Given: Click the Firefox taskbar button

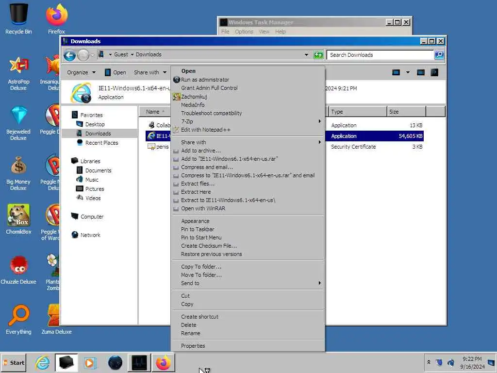Looking at the screenshot, I should pyautogui.click(x=164, y=362).
